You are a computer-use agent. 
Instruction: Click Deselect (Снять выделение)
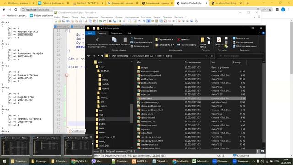pyautogui.click(x=243, y=42)
